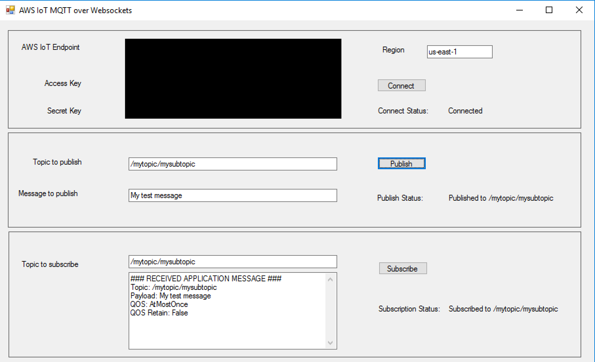Click the 'Message to publish' label

(48, 193)
